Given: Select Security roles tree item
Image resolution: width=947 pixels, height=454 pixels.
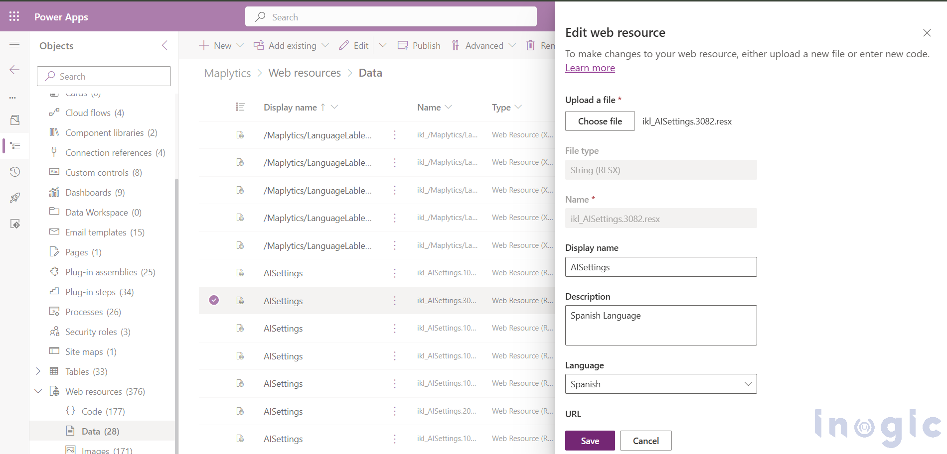Looking at the screenshot, I should pyautogui.click(x=98, y=332).
